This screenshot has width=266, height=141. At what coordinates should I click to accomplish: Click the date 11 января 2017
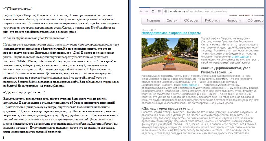pyautogui.click(x=148, y=30)
